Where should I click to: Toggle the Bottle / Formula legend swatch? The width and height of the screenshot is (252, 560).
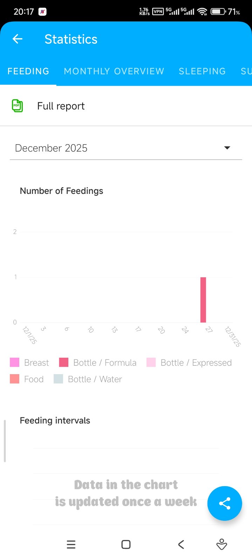[x=64, y=362]
